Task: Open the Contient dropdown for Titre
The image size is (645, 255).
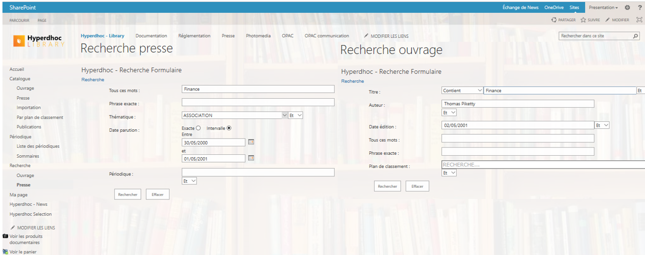Action: tap(462, 90)
